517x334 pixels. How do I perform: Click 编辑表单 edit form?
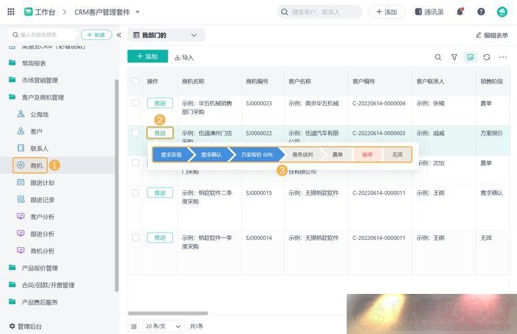pos(492,35)
